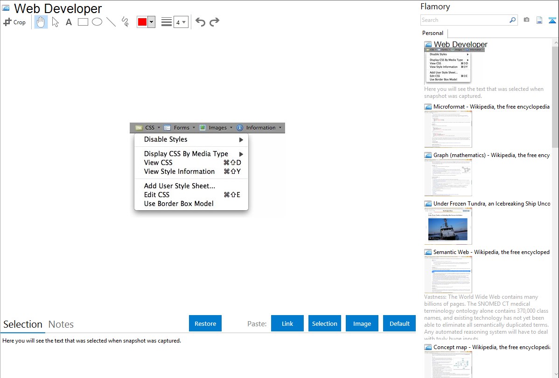Screen dimensions: 559x378
Task: Pick the straight line tool
Action: [111, 22]
